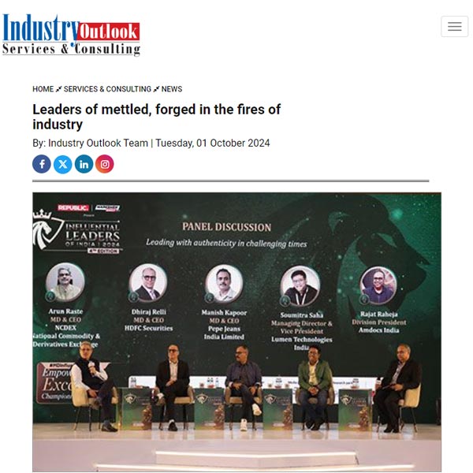Go to HOME breadcrumb
The image size is (473, 473).
[43, 89]
